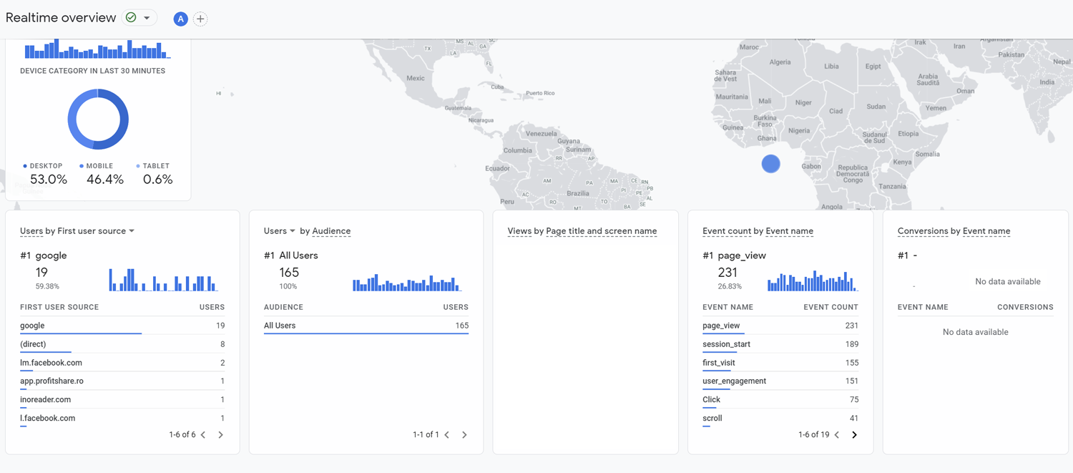
Task: Click the blue "A" All Users segment badge
Action: (180, 19)
